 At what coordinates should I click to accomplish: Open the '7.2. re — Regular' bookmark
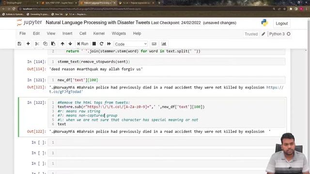pos(77,14)
